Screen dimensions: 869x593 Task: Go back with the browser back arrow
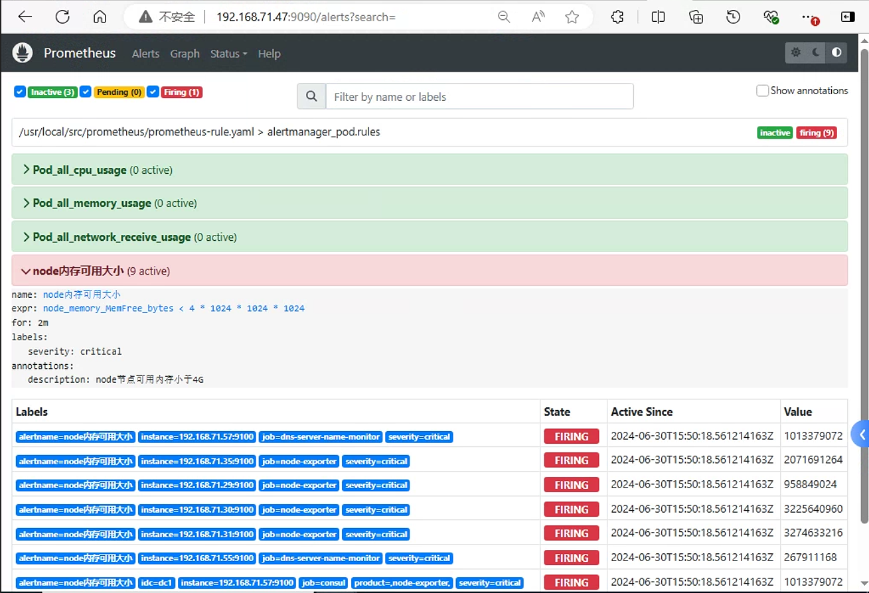click(25, 17)
